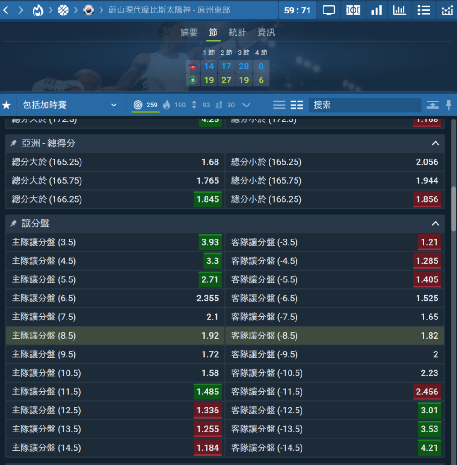The height and width of the screenshot is (465, 457).
Task: Show the bar chart statistics icon
Action: click(376, 10)
